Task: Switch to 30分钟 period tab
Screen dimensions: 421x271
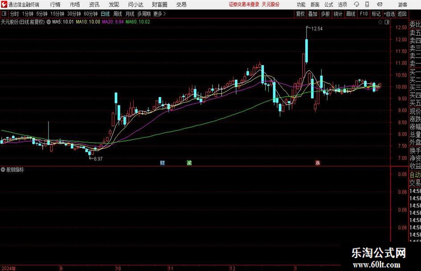Action: click(x=74, y=14)
